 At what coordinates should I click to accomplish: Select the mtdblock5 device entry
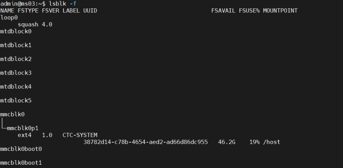[16, 100]
